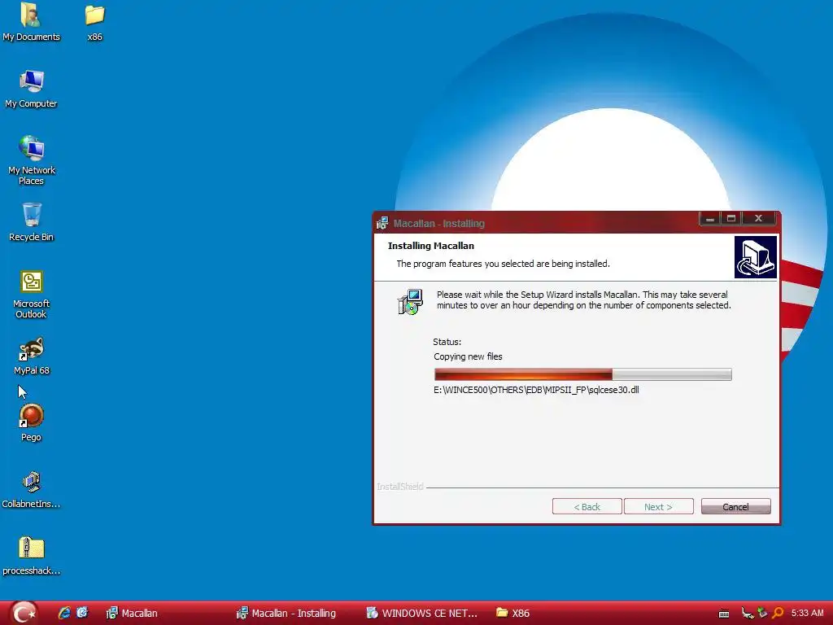Click the second quick launch icon

click(82, 613)
